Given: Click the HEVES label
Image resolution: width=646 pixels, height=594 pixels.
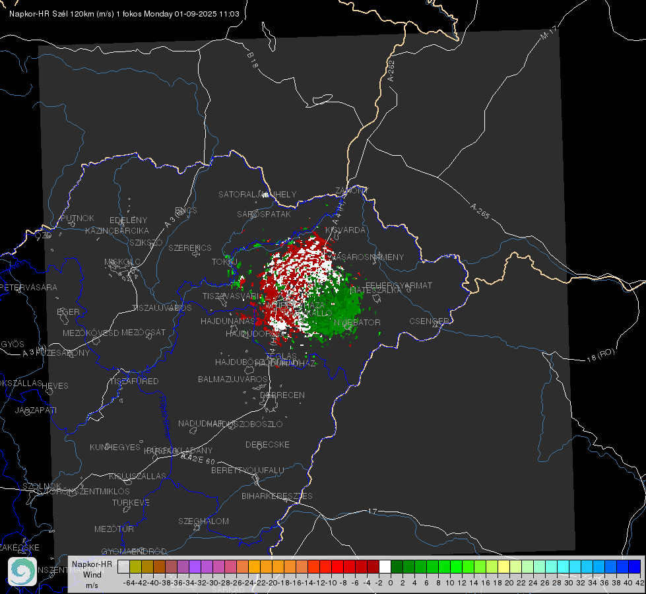Looking at the screenshot, I should pyautogui.click(x=55, y=386).
